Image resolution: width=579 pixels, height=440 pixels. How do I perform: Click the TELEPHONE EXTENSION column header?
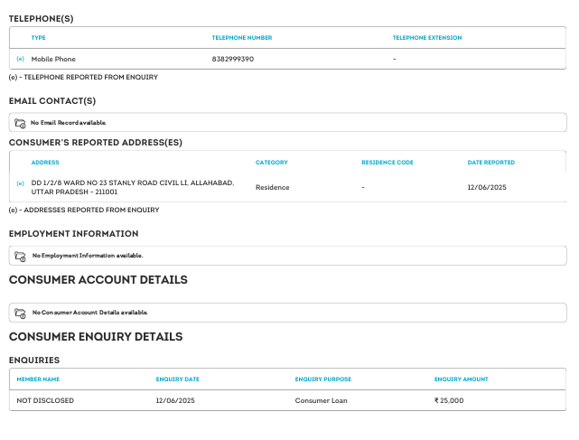(x=427, y=38)
